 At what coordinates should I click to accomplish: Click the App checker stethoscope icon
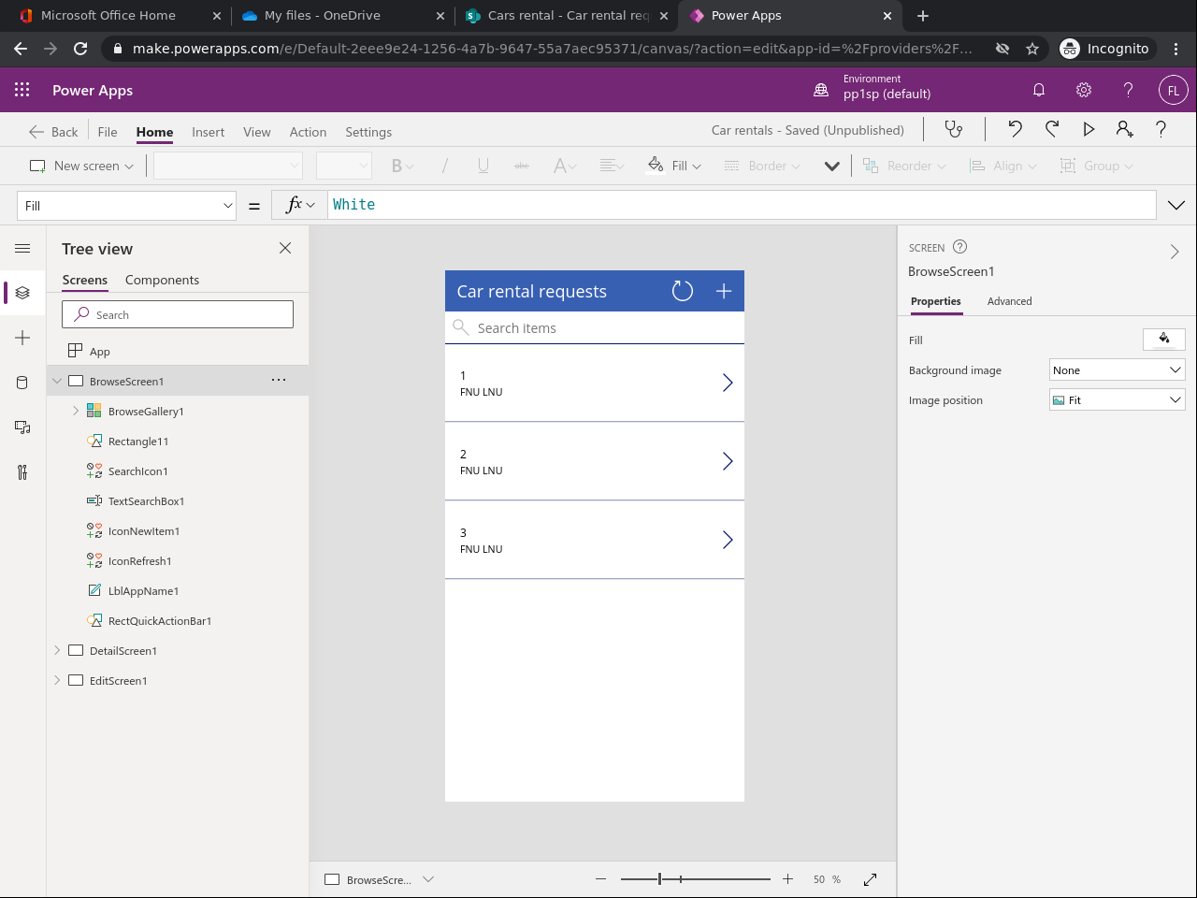tap(953, 130)
